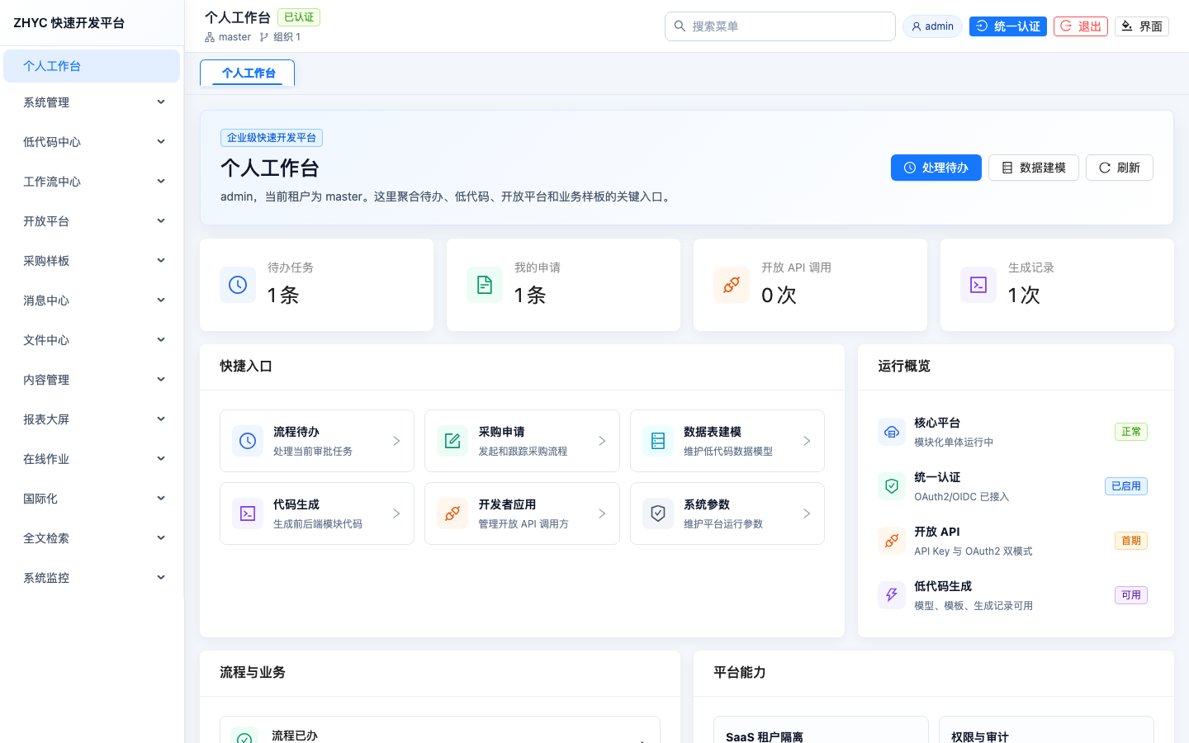Open the 界面 settings button
This screenshot has width=1189, height=743.
coord(1142,26)
